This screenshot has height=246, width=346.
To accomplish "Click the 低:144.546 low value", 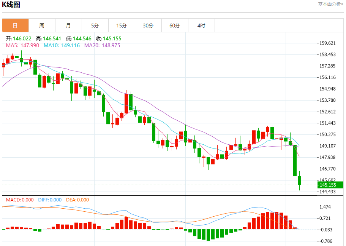I will [79, 38].
